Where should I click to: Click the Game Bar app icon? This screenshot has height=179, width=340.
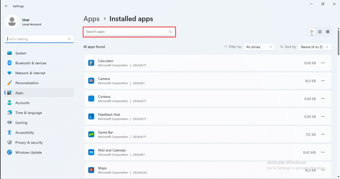tap(91, 134)
